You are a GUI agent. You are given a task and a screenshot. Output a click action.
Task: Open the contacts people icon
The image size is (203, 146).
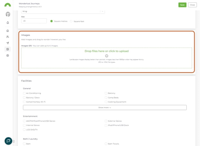pos(8,37)
